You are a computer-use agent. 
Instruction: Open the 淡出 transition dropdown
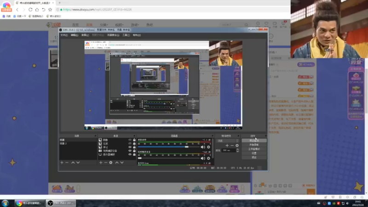tap(227, 141)
